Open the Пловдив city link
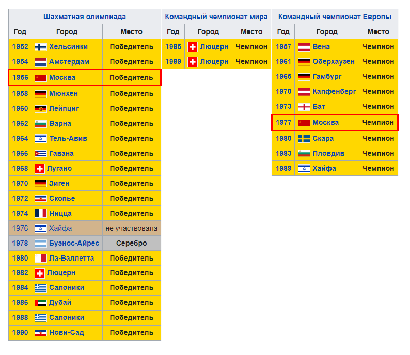This screenshot has height=355, width=410. 328,154
